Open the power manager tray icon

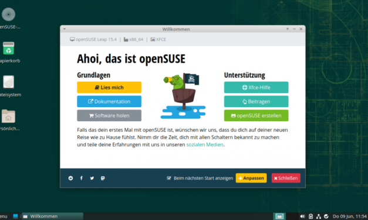(310, 216)
